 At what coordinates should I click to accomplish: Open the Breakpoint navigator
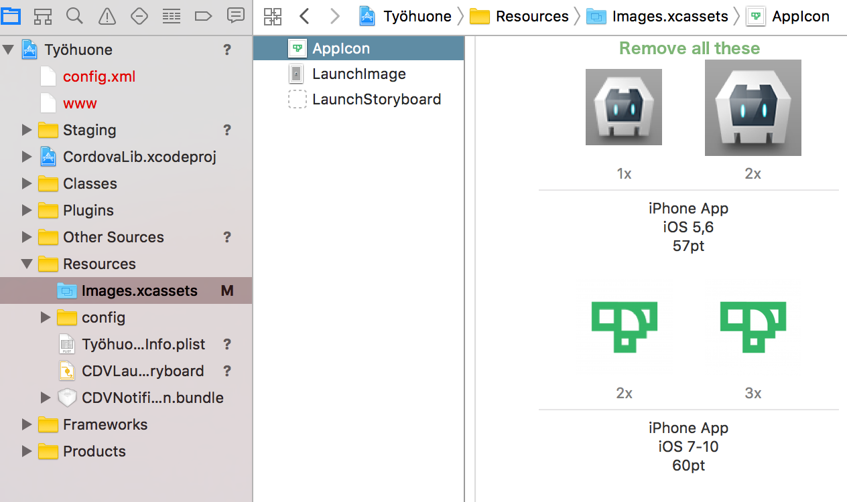(x=203, y=16)
